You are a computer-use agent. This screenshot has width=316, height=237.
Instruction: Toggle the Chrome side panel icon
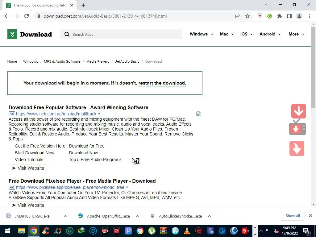click(289, 16)
